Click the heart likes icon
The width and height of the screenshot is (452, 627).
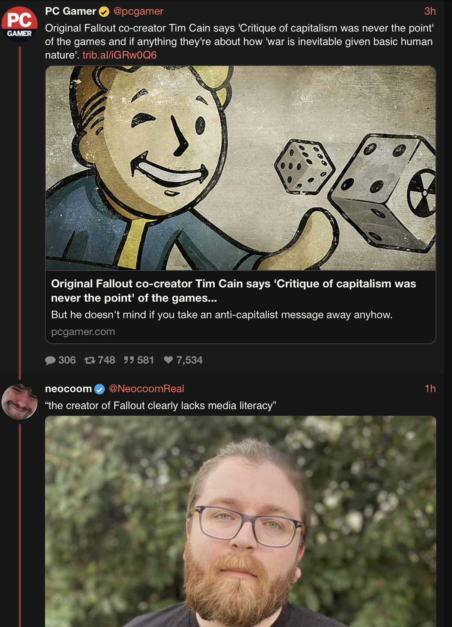pos(169,360)
